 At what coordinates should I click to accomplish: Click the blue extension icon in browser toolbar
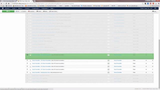point(148,3)
